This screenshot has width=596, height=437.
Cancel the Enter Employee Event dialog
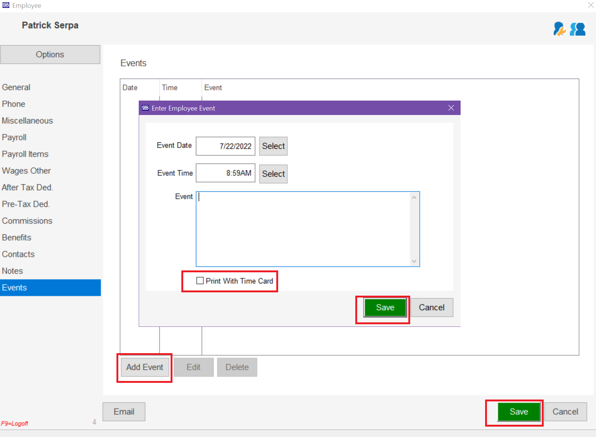tap(432, 308)
